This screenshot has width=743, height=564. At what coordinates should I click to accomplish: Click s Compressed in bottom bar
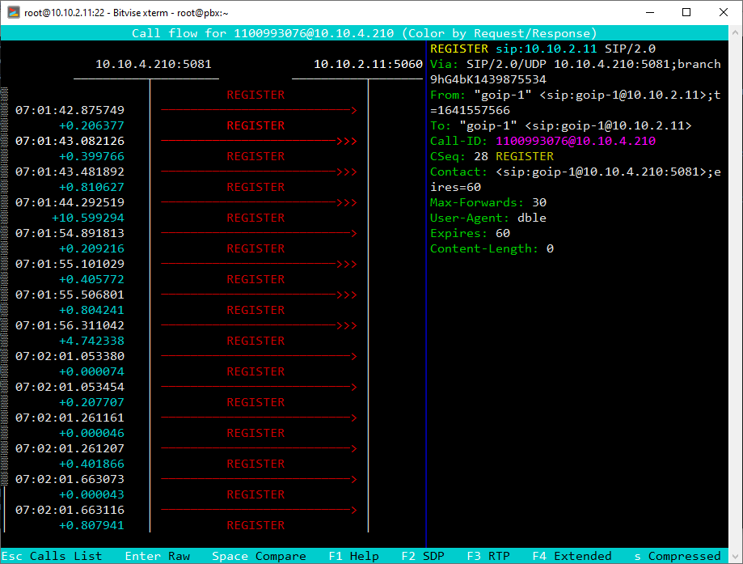point(678,556)
